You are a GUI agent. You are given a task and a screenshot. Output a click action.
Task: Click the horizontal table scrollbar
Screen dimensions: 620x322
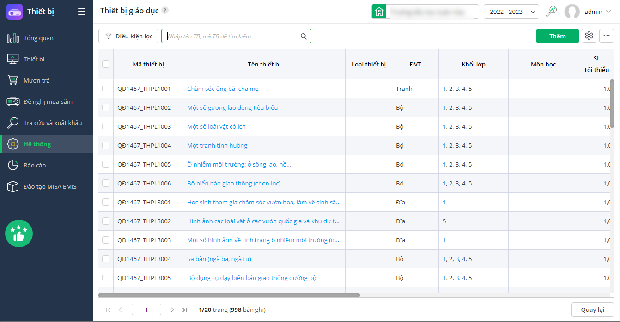(229, 295)
